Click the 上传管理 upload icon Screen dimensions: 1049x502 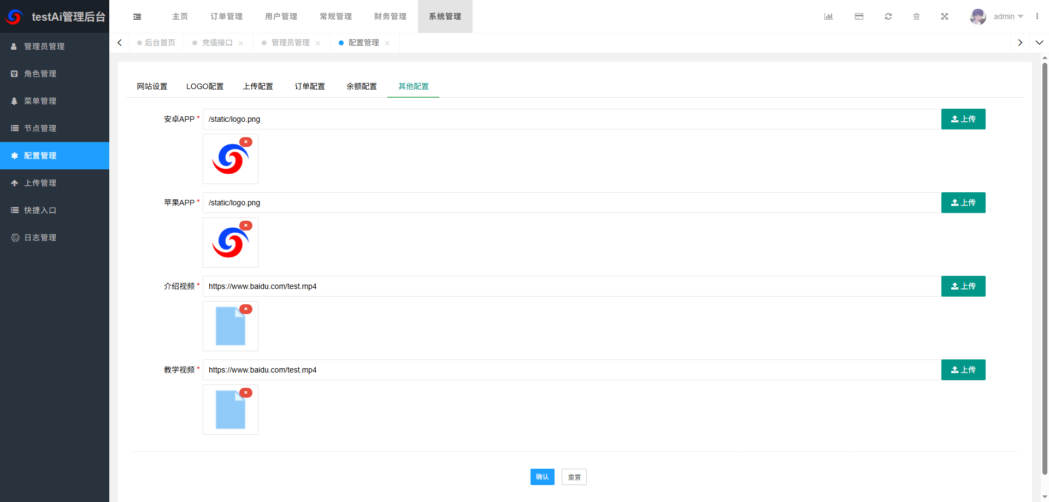[14, 183]
